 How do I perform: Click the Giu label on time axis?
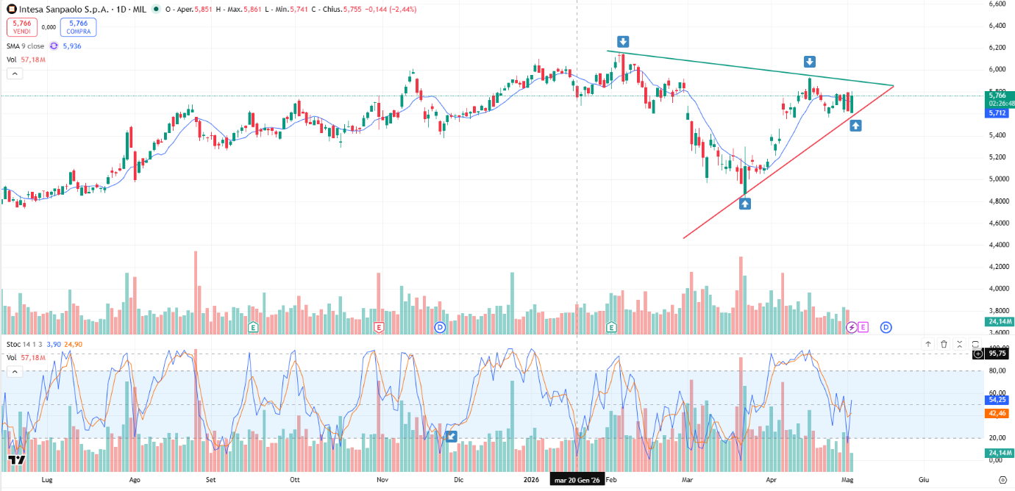[x=924, y=480]
